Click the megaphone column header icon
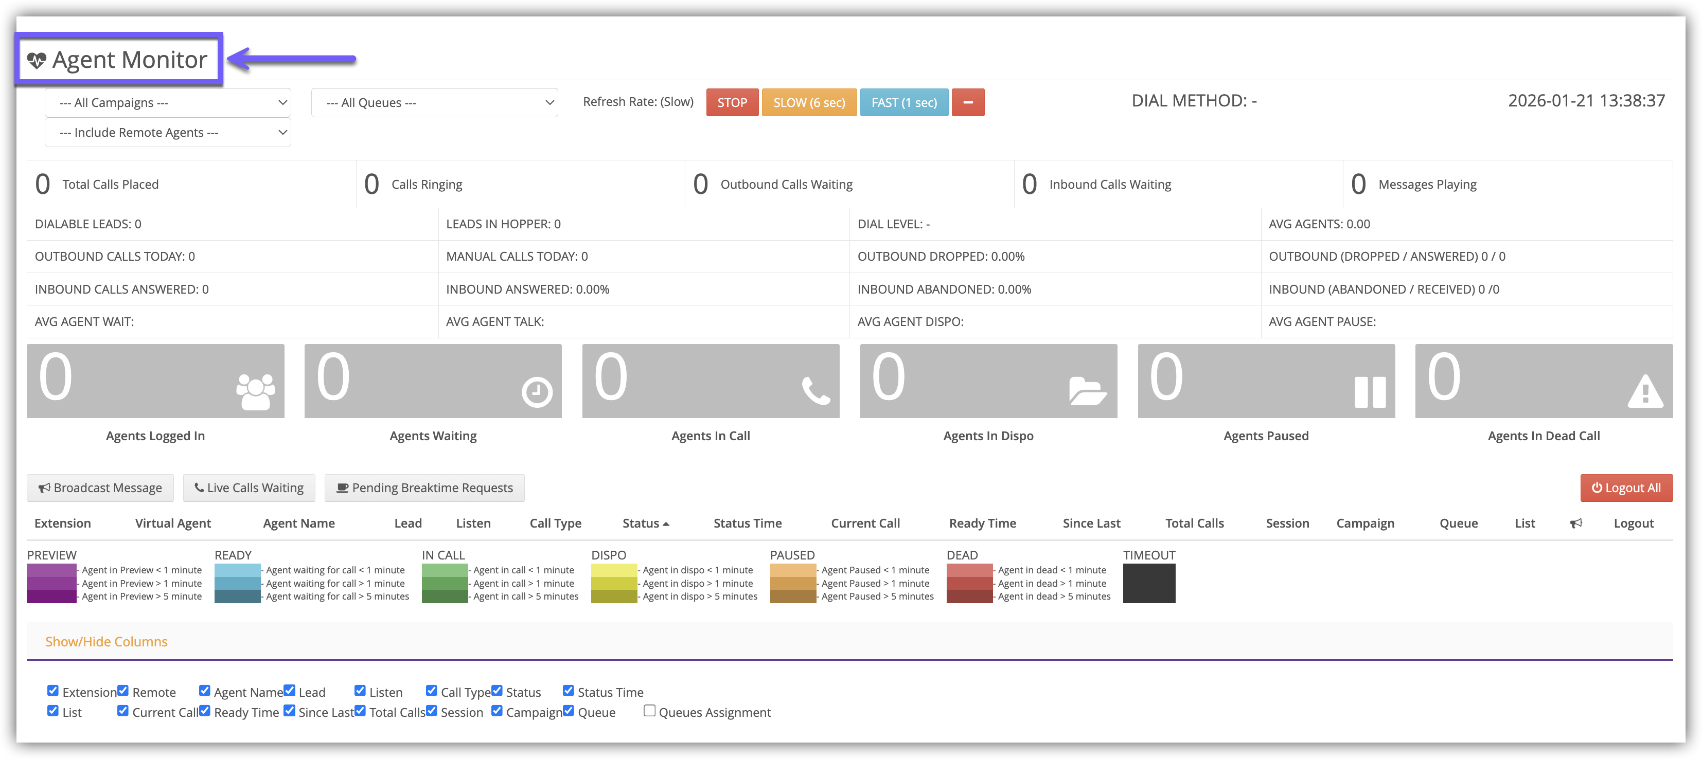This screenshot has height=759, width=1702. click(1576, 523)
